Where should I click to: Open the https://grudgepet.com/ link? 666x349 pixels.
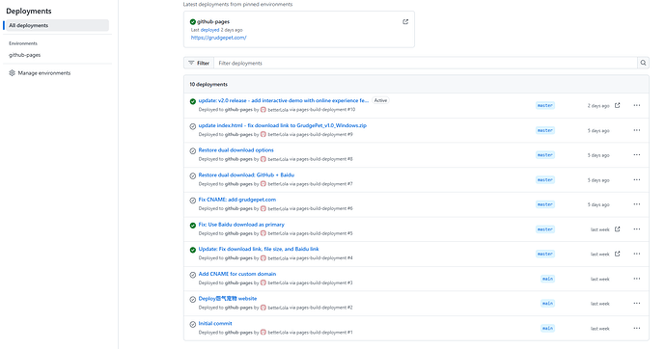(218, 38)
